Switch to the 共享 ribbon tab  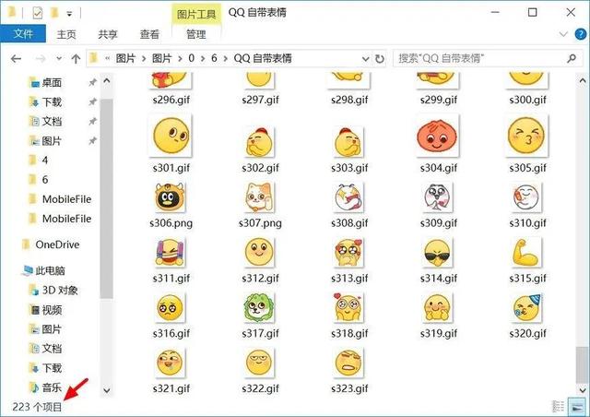[x=108, y=34]
